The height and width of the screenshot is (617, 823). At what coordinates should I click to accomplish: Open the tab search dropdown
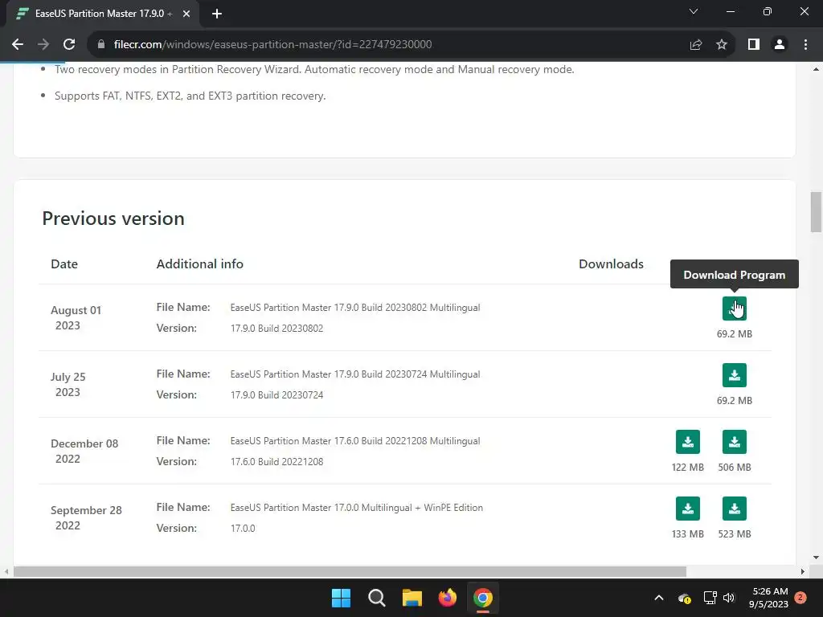click(x=694, y=11)
